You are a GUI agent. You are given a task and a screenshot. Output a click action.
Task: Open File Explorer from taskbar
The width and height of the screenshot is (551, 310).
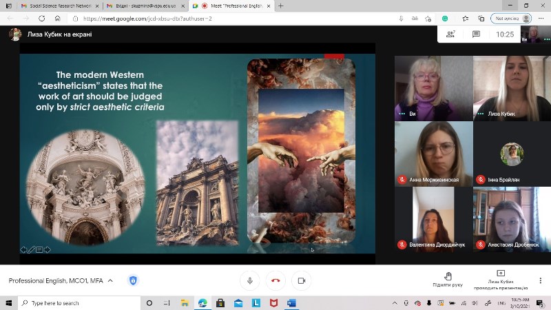pos(185,303)
